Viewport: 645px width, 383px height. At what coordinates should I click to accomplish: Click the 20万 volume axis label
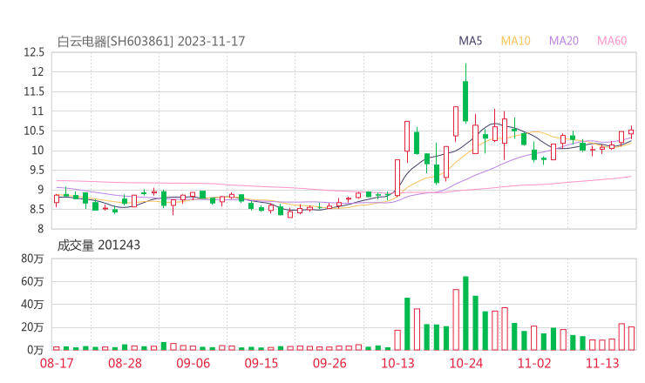point(32,327)
